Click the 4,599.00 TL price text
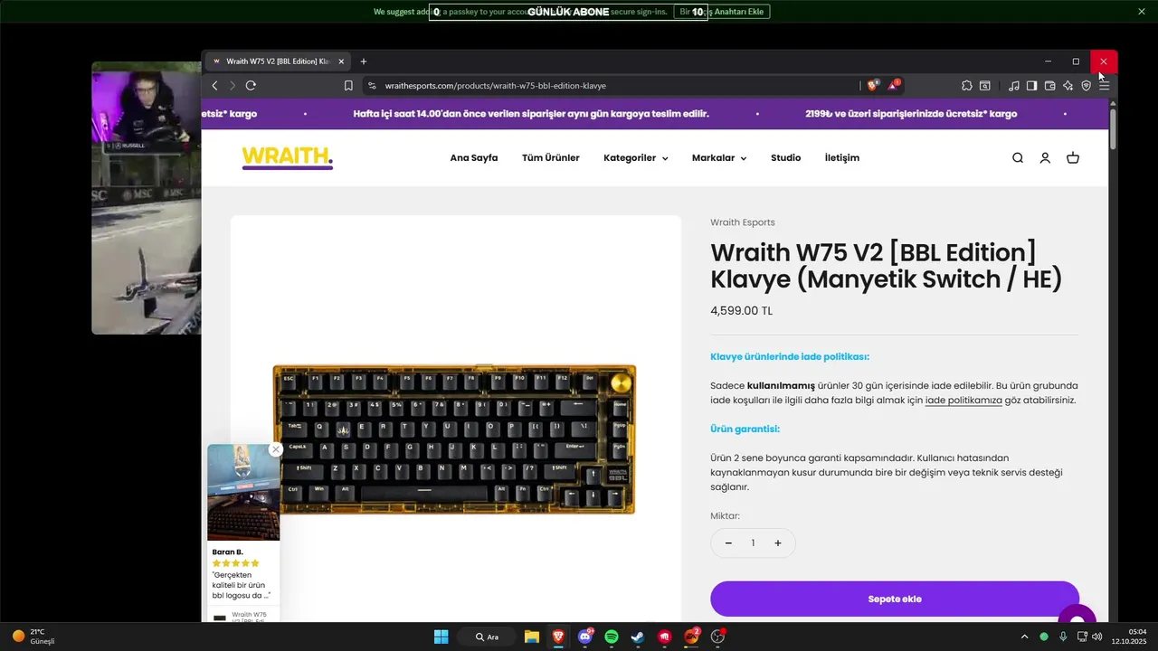Viewport: 1158px width, 651px height. pyautogui.click(x=742, y=311)
